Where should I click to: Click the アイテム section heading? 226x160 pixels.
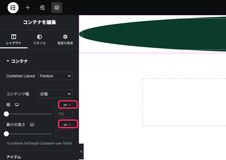tap(14, 157)
